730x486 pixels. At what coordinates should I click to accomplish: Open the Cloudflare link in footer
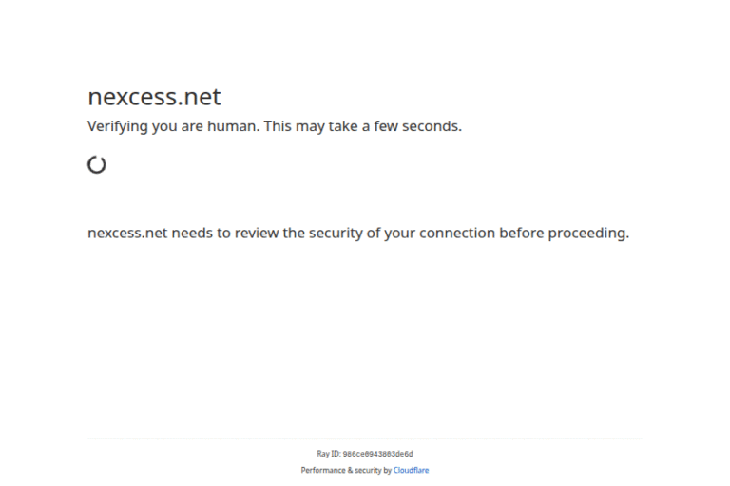click(x=411, y=470)
